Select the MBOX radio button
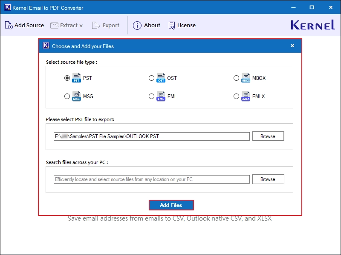The width and height of the screenshot is (341, 255). point(236,78)
